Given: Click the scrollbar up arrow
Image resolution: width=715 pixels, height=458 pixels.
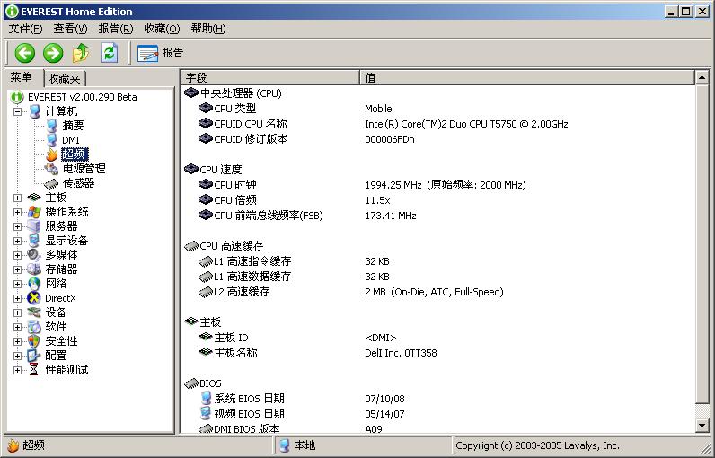Looking at the screenshot, I should click(x=702, y=77).
